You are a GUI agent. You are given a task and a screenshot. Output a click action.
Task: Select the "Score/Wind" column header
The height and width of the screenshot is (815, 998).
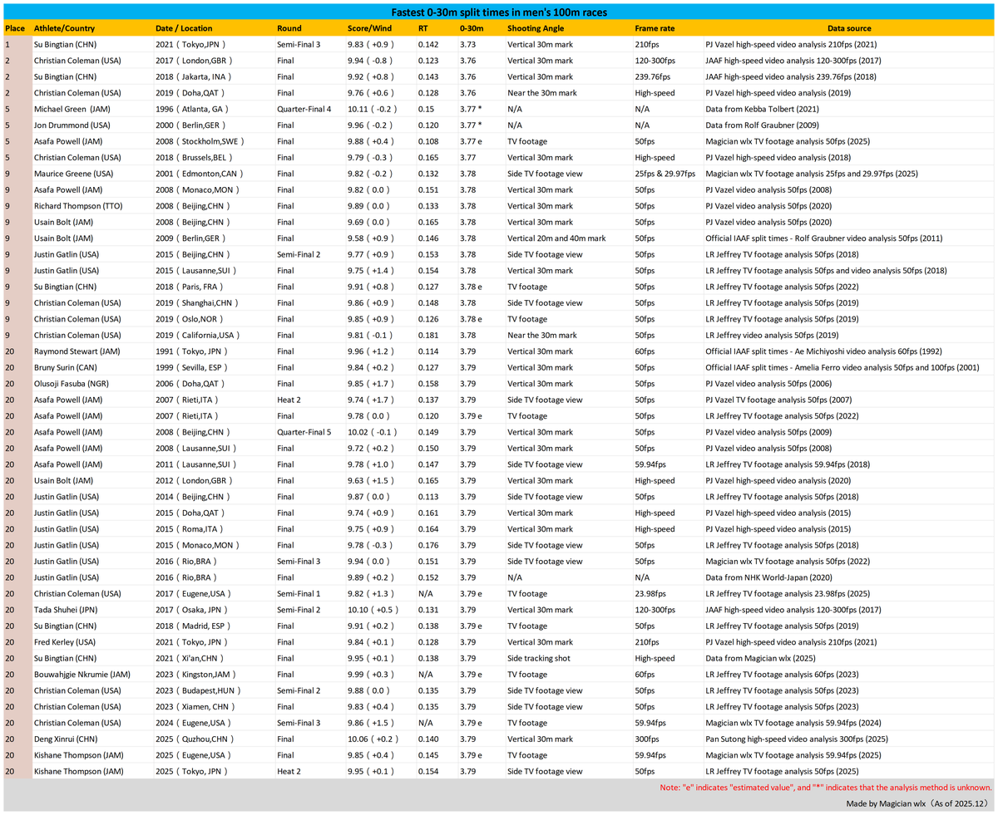tap(369, 28)
